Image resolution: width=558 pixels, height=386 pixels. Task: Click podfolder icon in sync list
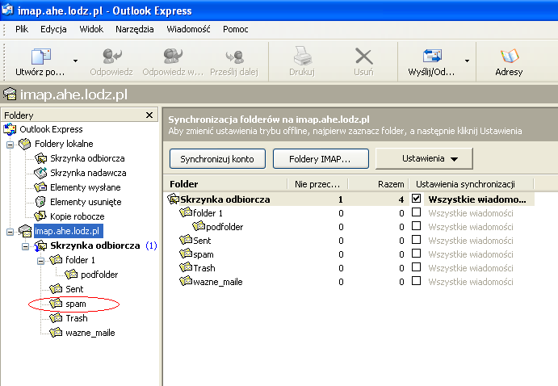[x=199, y=226]
